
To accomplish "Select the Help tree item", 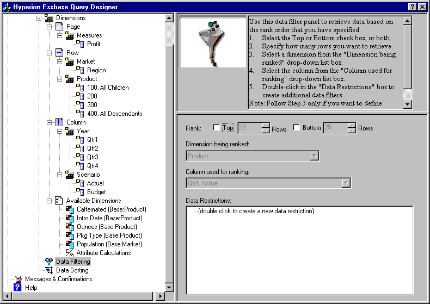I will point(31,288).
